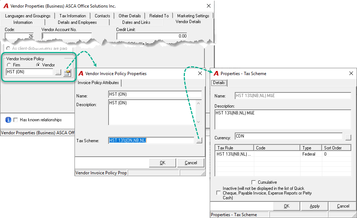
Task: Click OK in Vendor Invoice Policy Properties
Action: tap(162, 163)
